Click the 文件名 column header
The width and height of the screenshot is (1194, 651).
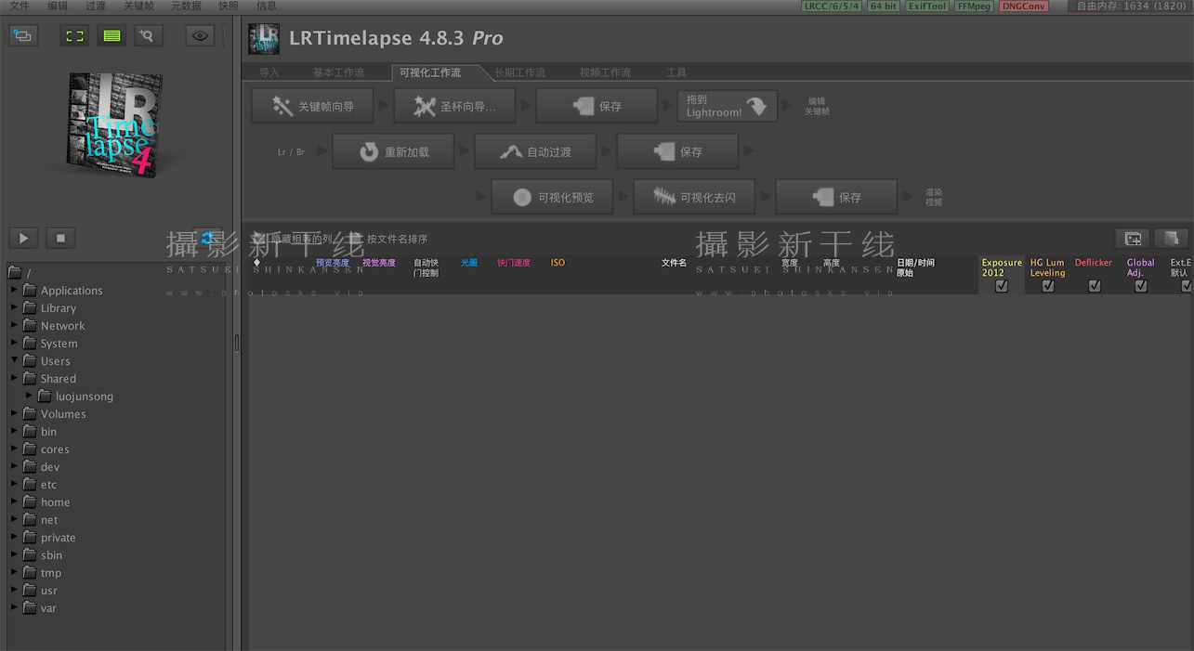pyautogui.click(x=674, y=263)
